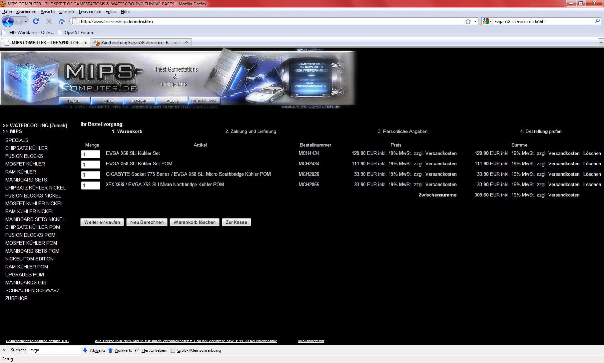Click the forward navigation arrow
The image size is (604, 363).
tap(19, 21)
